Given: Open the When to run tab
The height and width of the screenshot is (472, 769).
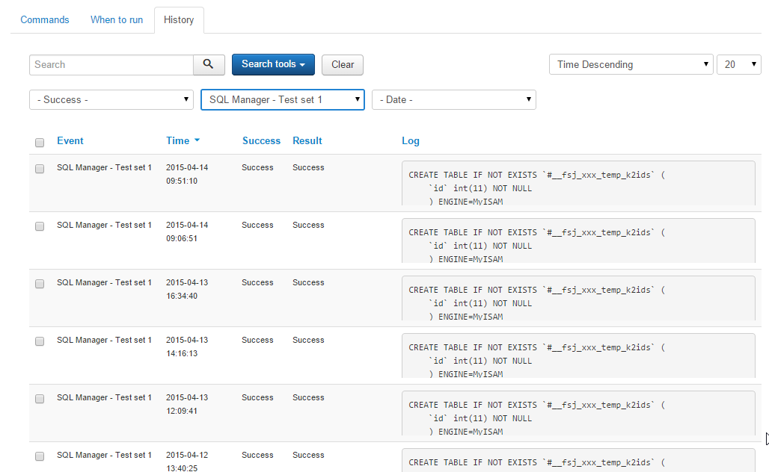Looking at the screenshot, I should 117,20.
